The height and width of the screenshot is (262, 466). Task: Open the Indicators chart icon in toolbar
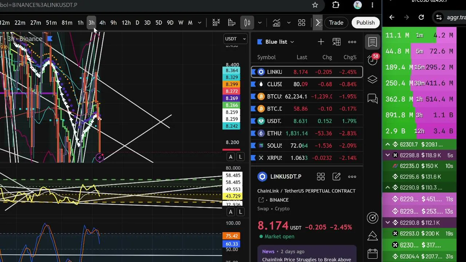276,23
